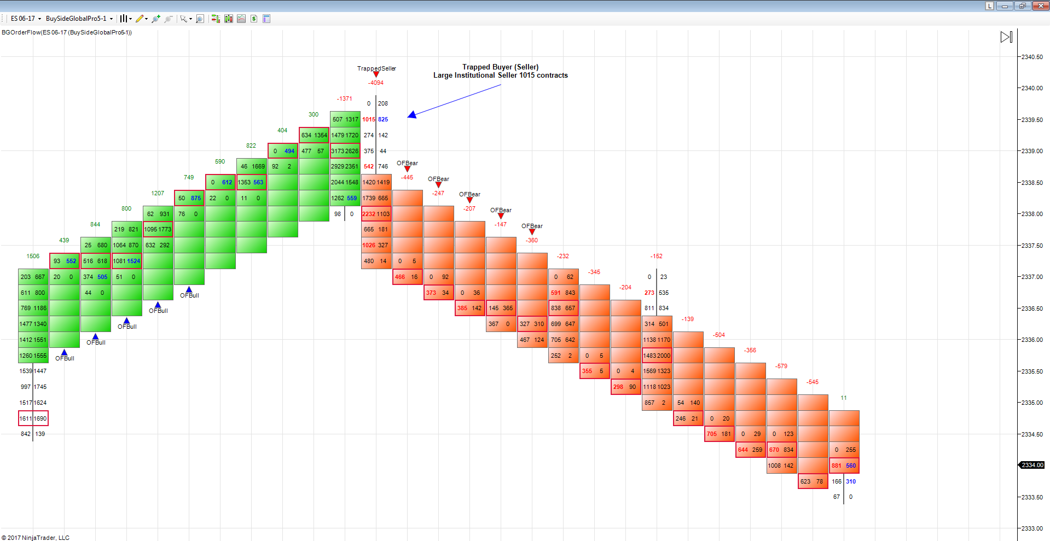Viewport: 1050px width, 541px height.
Task: Select the zoom frame tool icon
Action: (200, 19)
